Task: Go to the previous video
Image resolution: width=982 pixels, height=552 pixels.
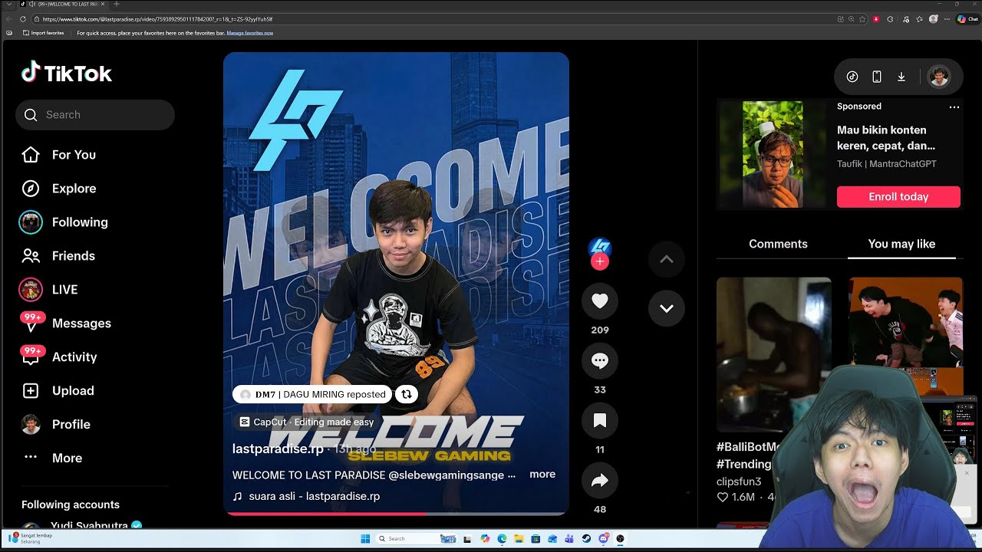Action: pos(667,259)
